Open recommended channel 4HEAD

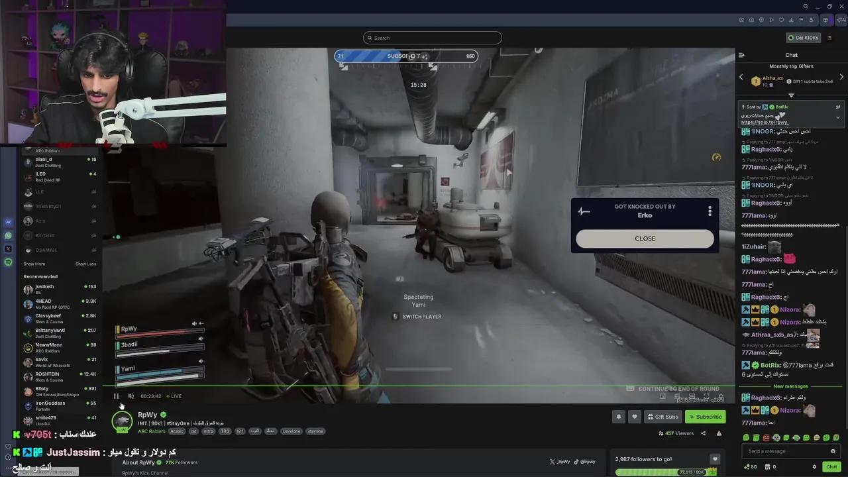click(60, 303)
